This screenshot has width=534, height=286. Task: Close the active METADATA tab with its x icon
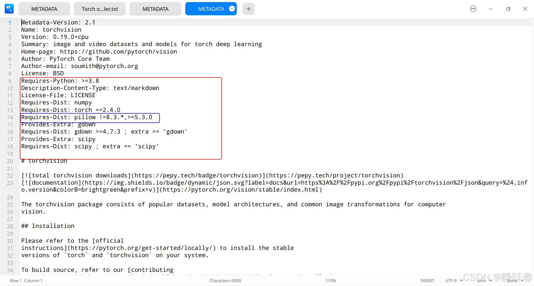coord(232,9)
